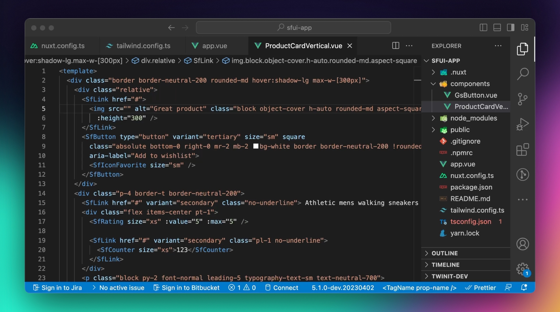Open Source Control view in activity bar
This screenshot has height=312, width=560.
point(522,99)
